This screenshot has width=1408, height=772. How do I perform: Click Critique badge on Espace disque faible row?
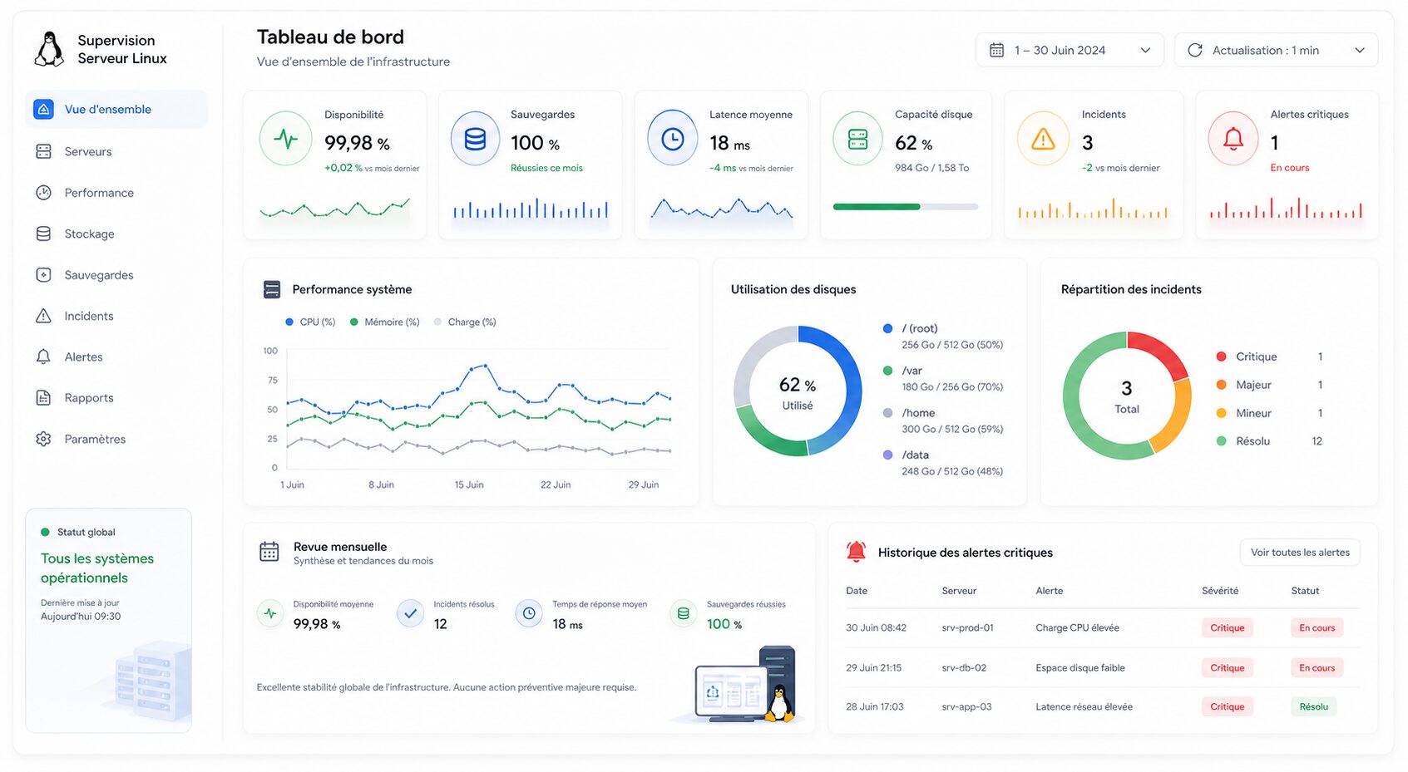(1228, 668)
